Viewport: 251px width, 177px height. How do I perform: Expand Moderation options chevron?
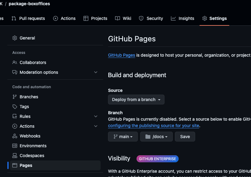tap(96, 72)
